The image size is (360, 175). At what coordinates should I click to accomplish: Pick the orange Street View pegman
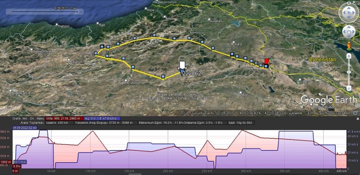(349, 46)
